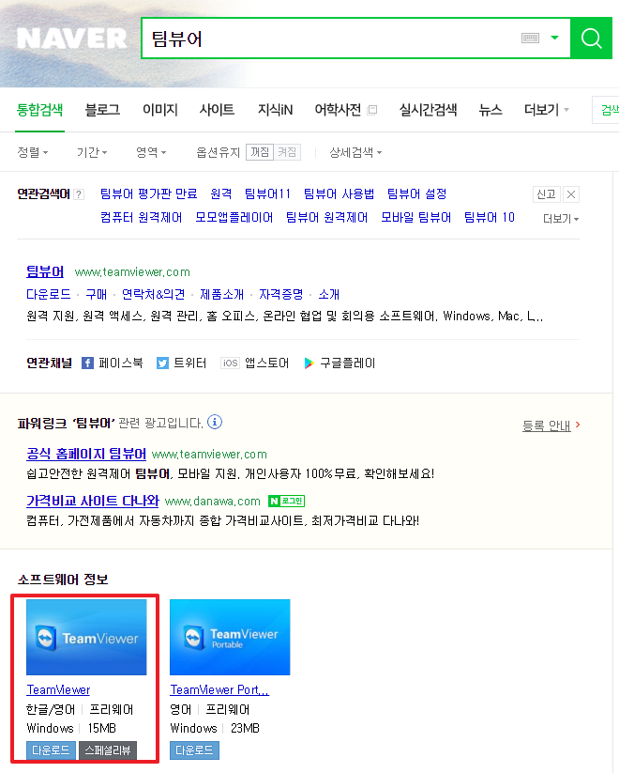Open the 이미지 tab

pos(160,110)
